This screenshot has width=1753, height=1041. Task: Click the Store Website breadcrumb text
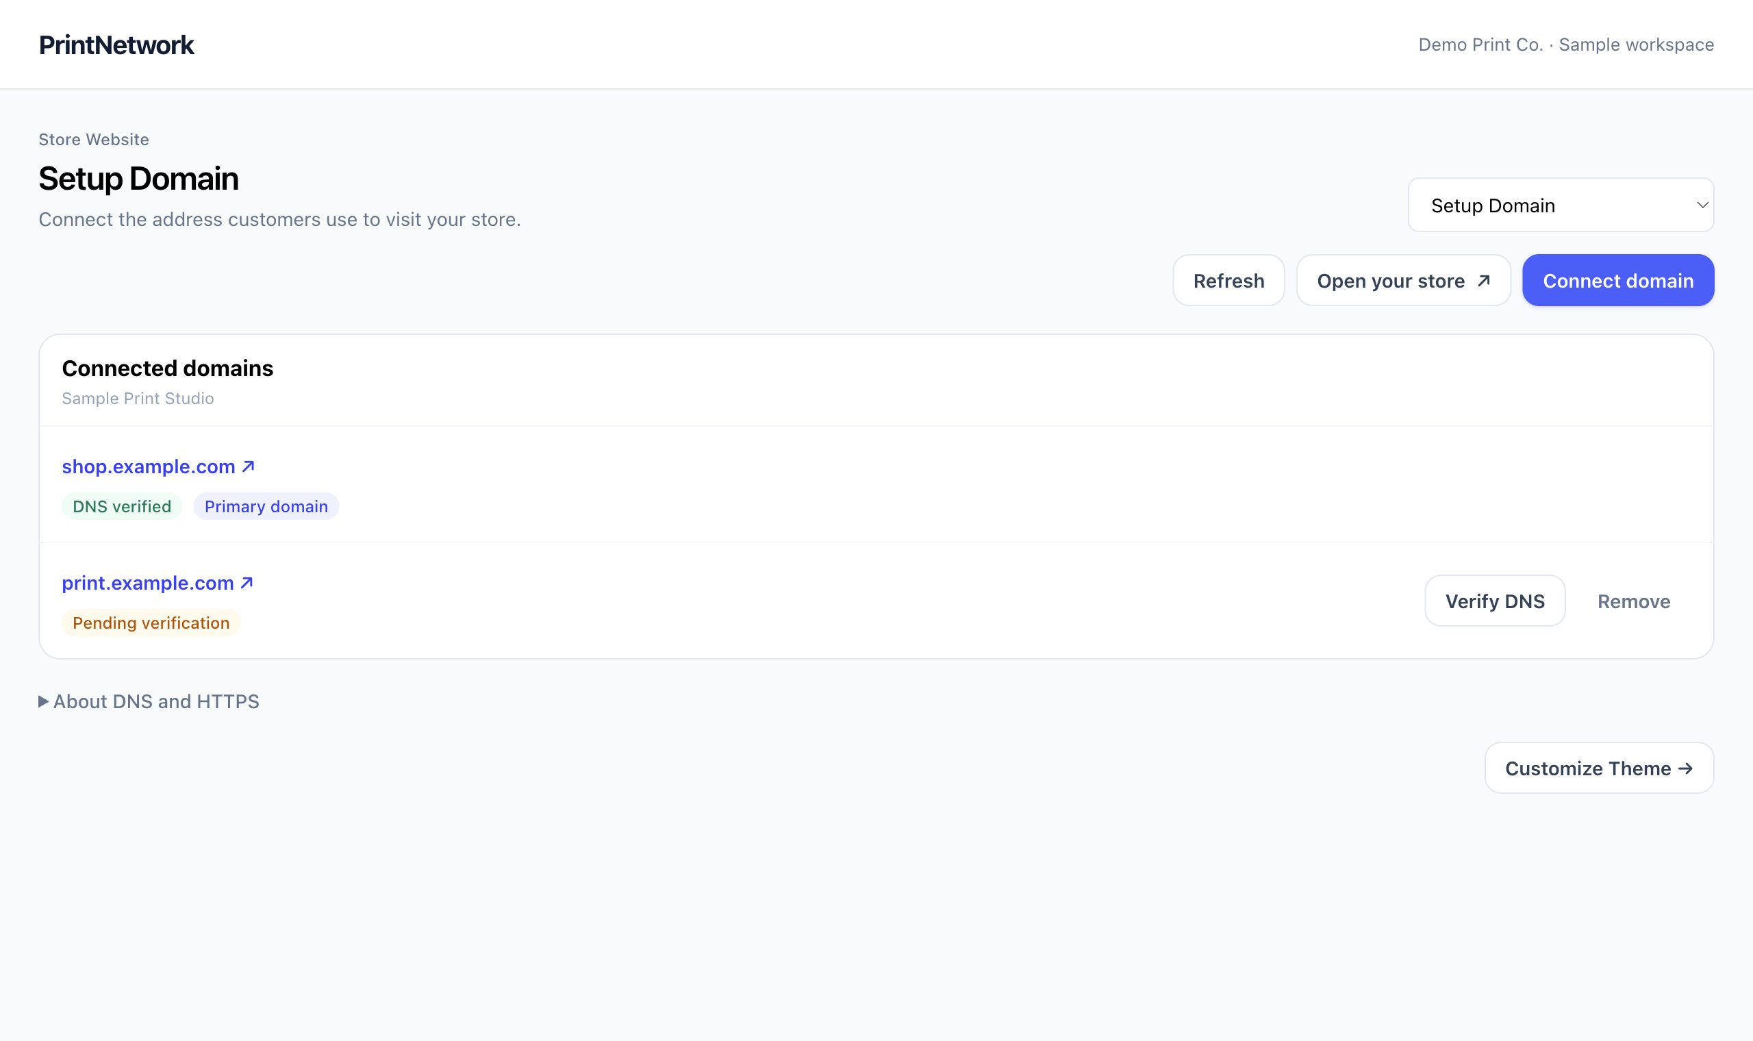point(94,140)
